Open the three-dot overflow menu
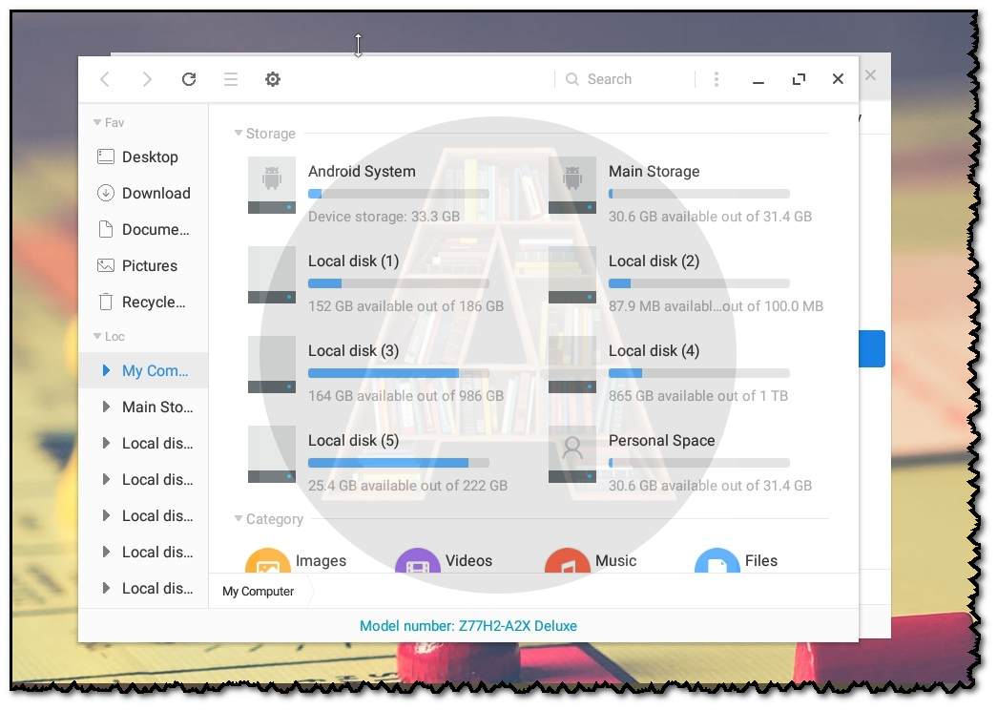997x710 pixels. tap(716, 79)
